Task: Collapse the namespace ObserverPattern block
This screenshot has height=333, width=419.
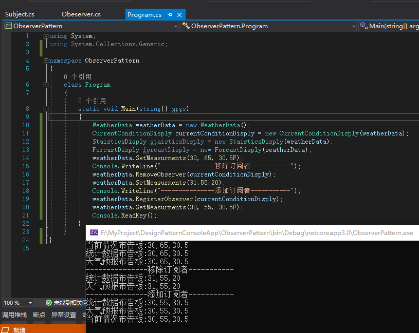Action: [x=46, y=61]
